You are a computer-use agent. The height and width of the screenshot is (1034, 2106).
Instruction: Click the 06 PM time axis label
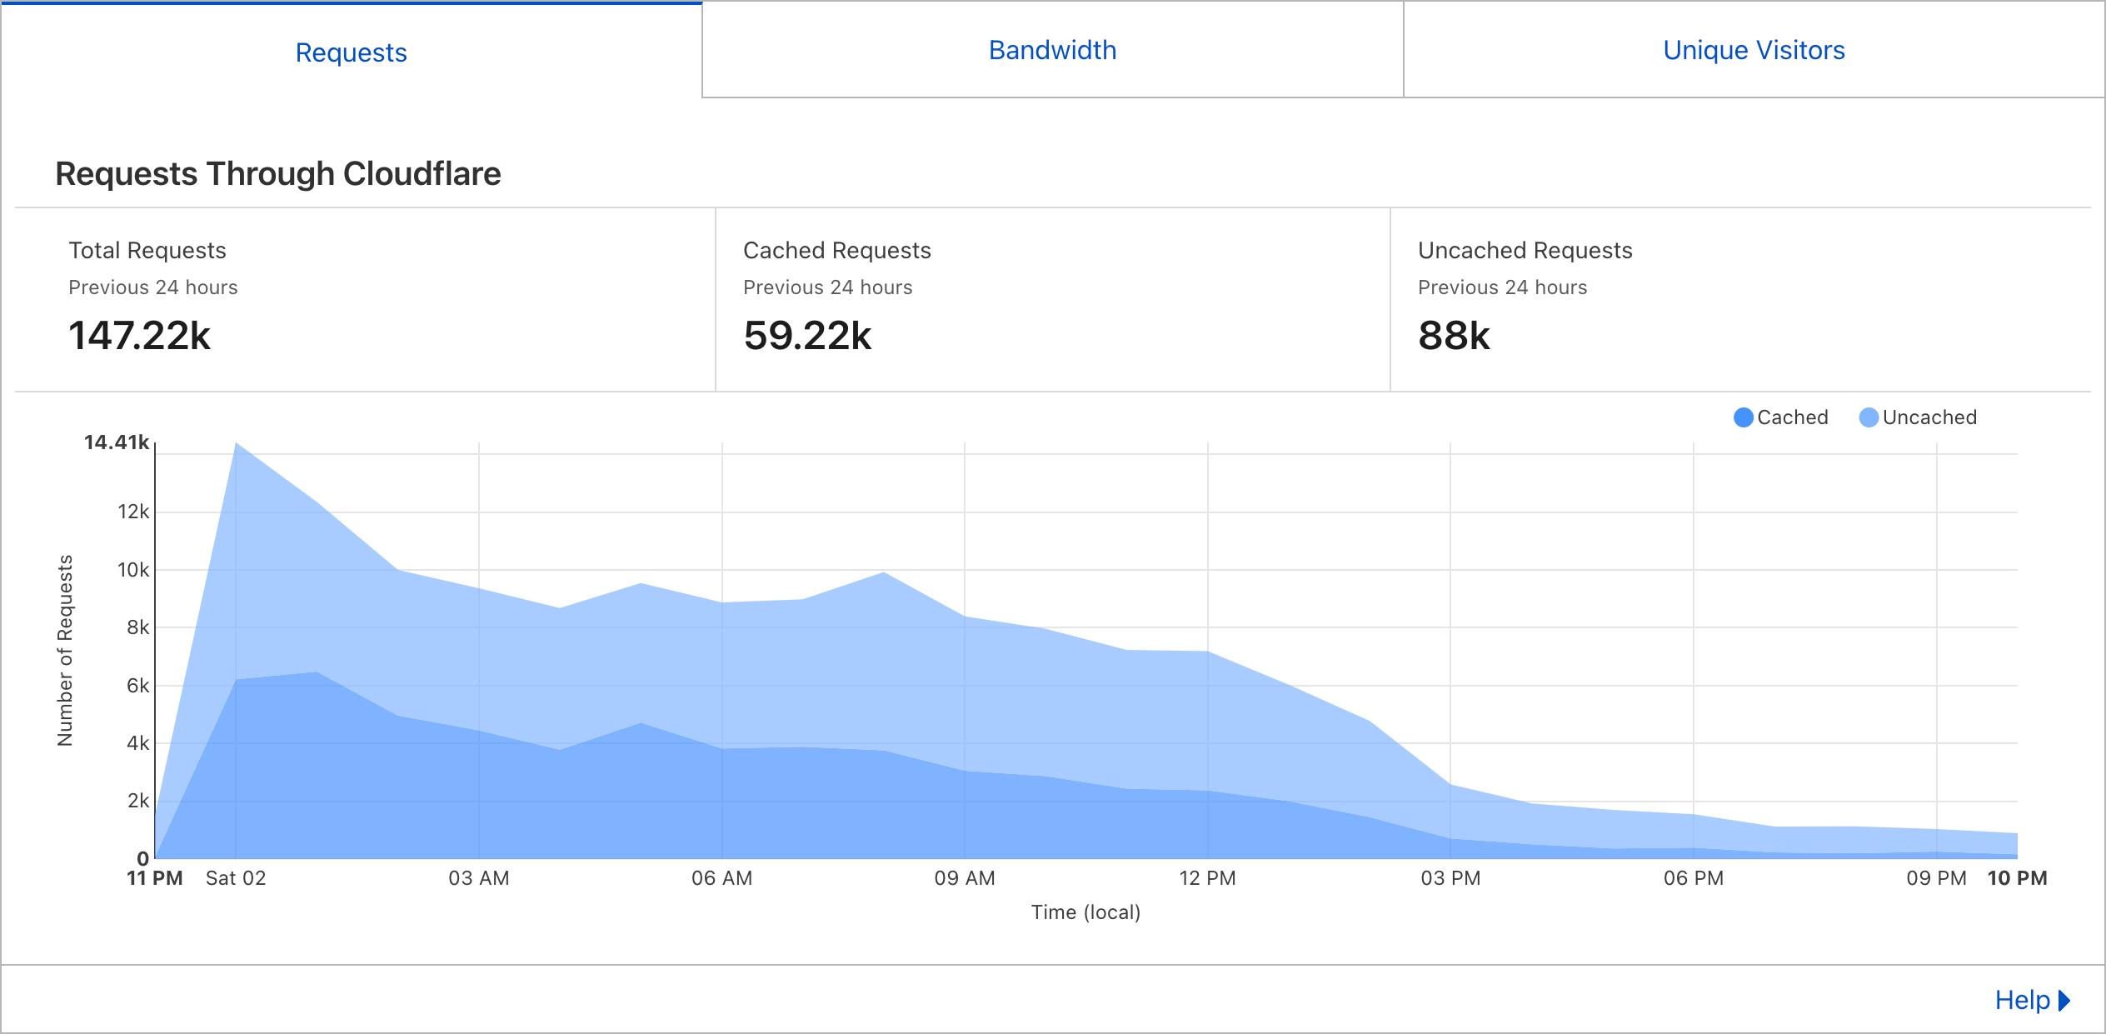coord(1693,878)
